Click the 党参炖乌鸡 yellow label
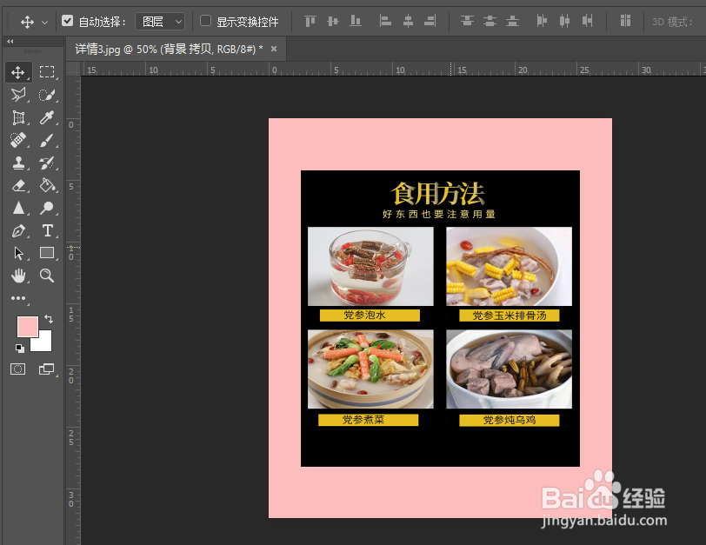This screenshot has height=545, width=706. [510, 421]
